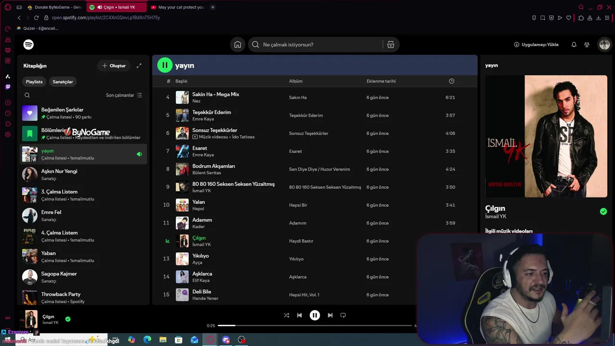The width and height of the screenshot is (615, 346).
Task: Search within the library magnifier icon
Action: click(27, 95)
